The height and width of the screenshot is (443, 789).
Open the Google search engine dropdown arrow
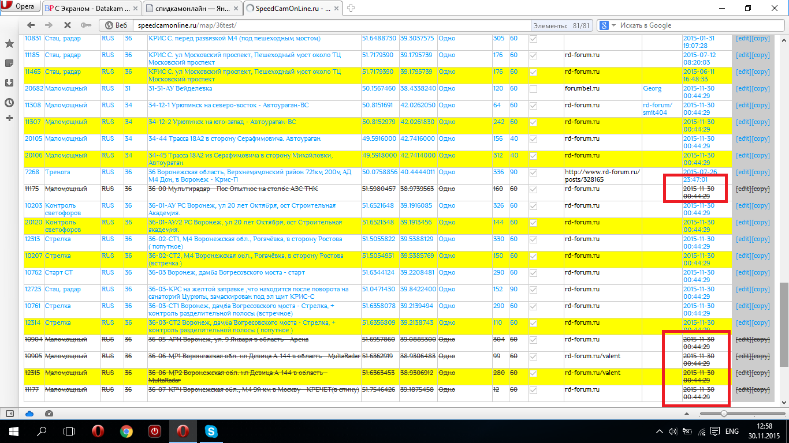coord(613,25)
